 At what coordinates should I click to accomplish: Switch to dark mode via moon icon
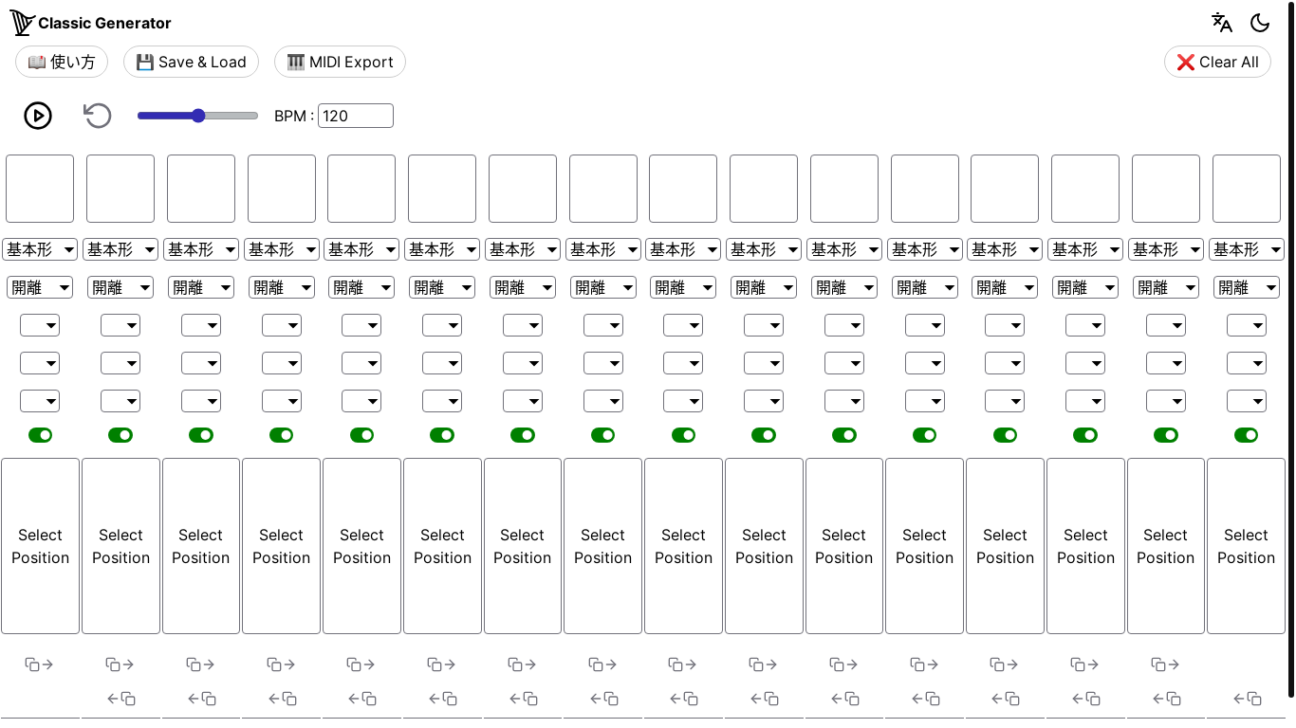[1260, 23]
